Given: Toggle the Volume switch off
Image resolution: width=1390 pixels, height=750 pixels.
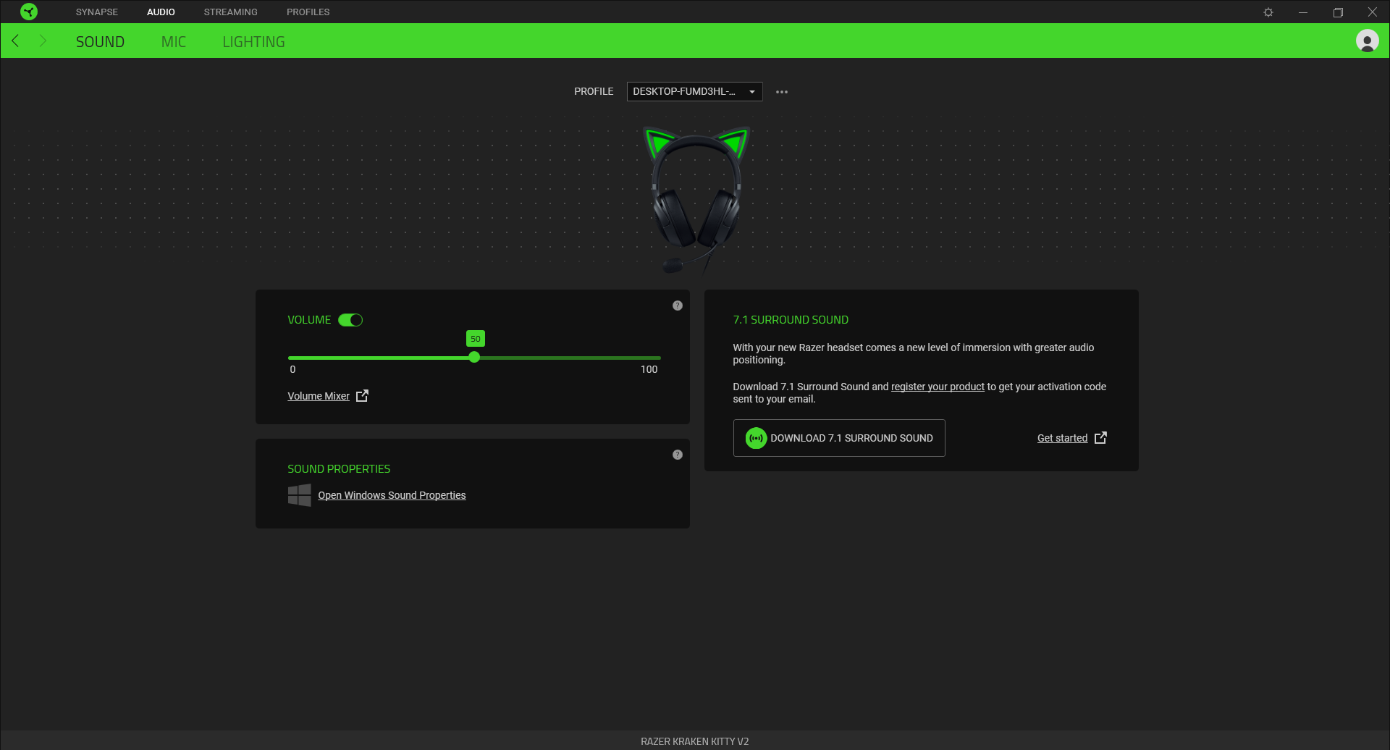Looking at the screenshot, I should [x=350, y=320].
